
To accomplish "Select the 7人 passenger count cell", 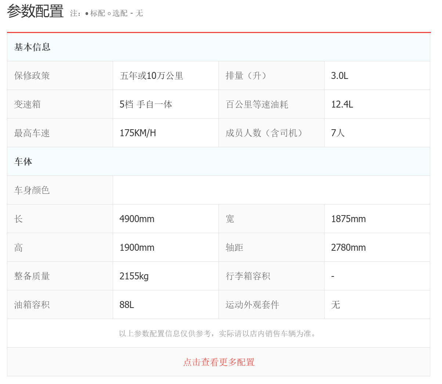I will coord(338,133).
